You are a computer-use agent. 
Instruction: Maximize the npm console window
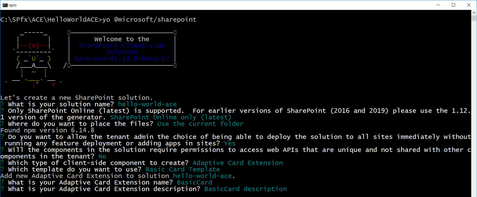tap(453, 5)
